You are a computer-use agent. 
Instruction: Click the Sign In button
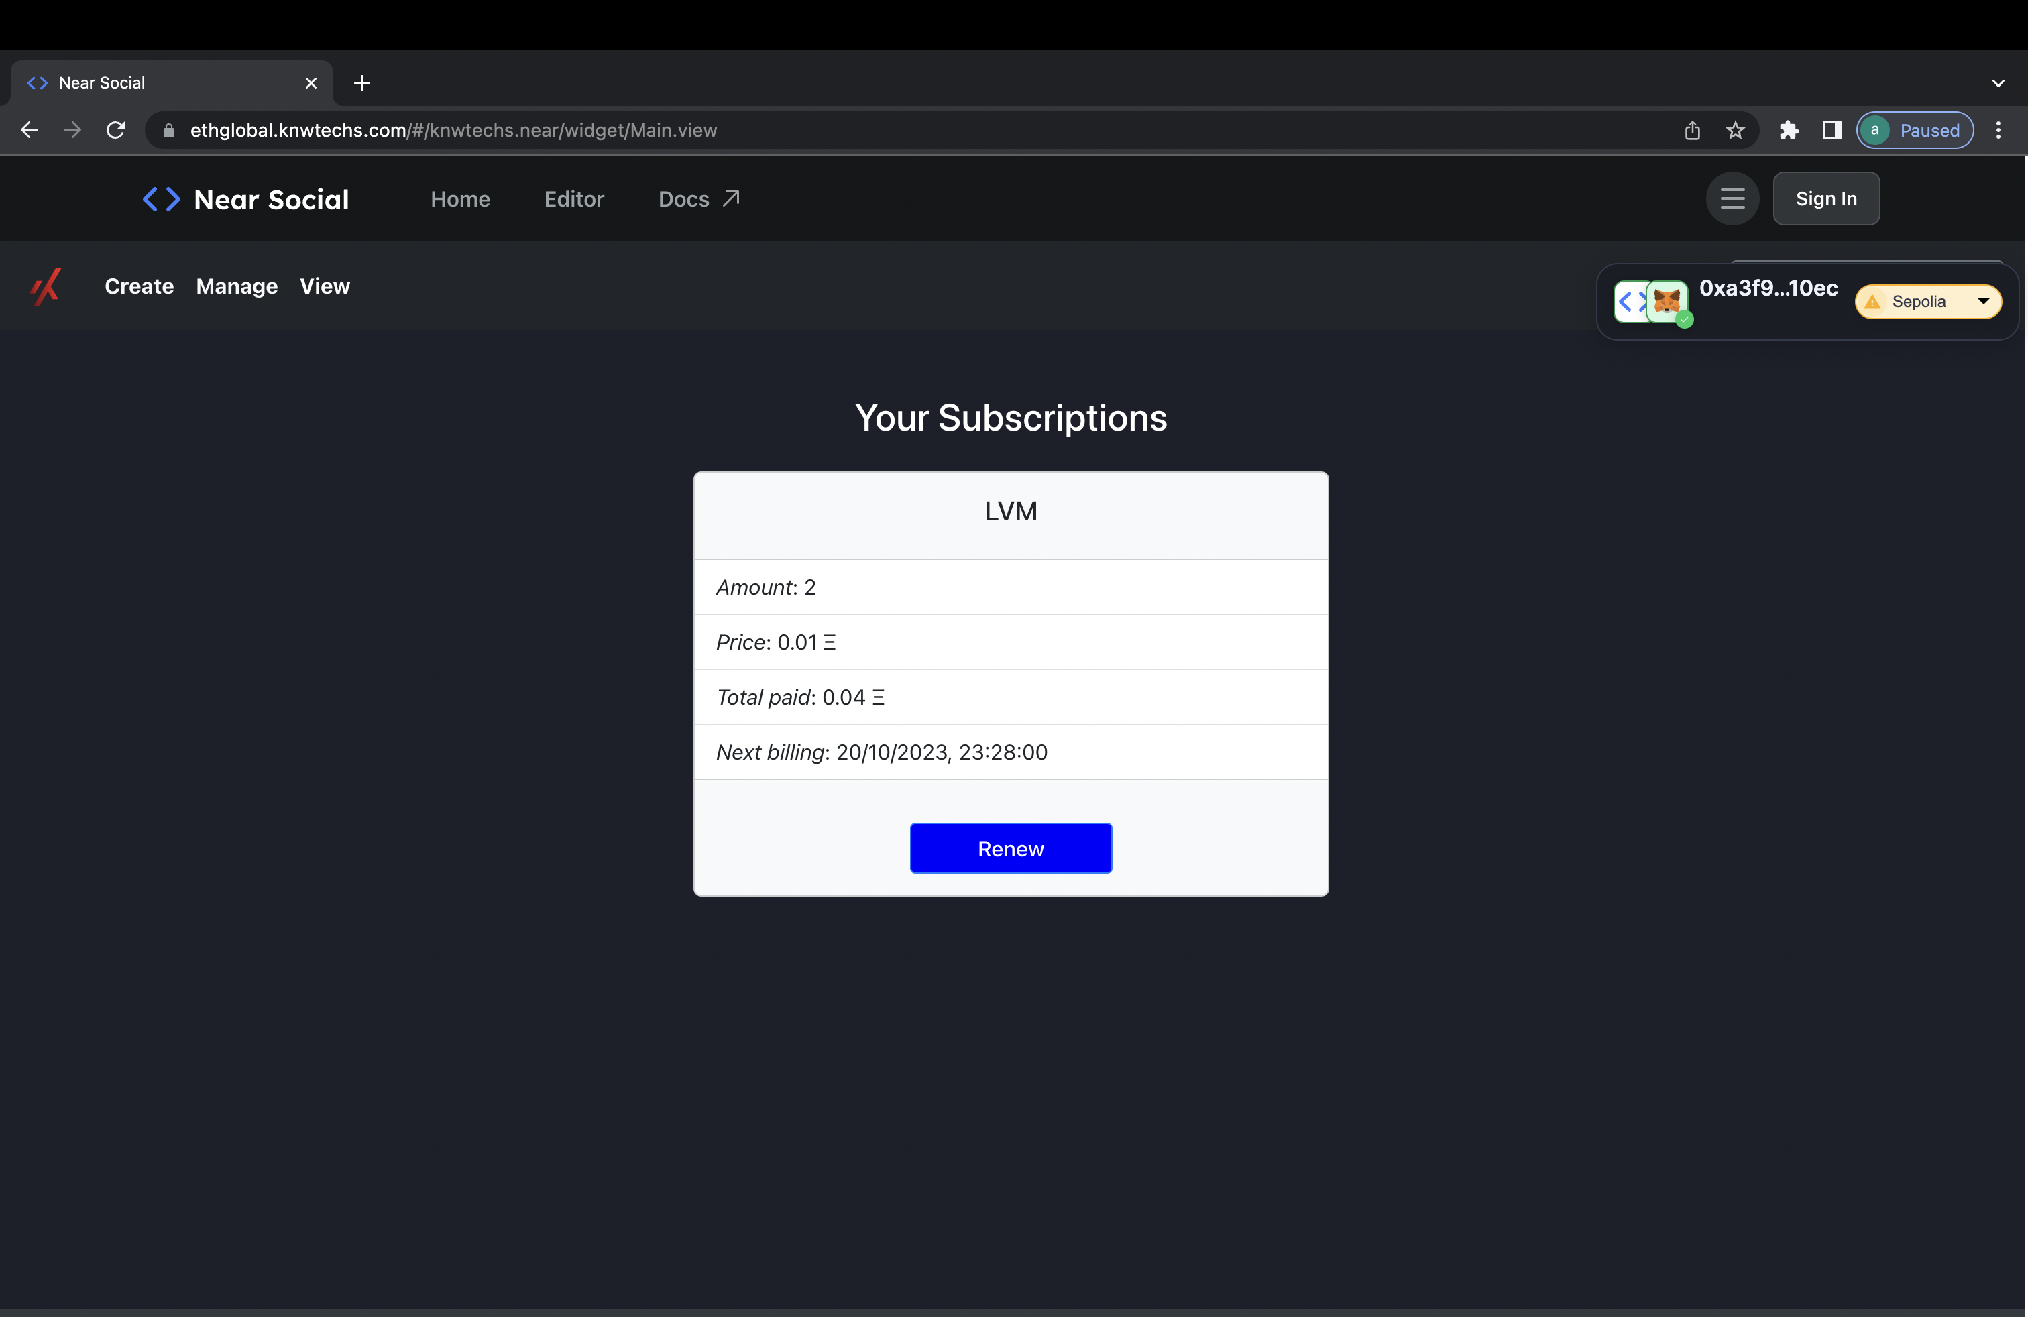[1827, 198]
